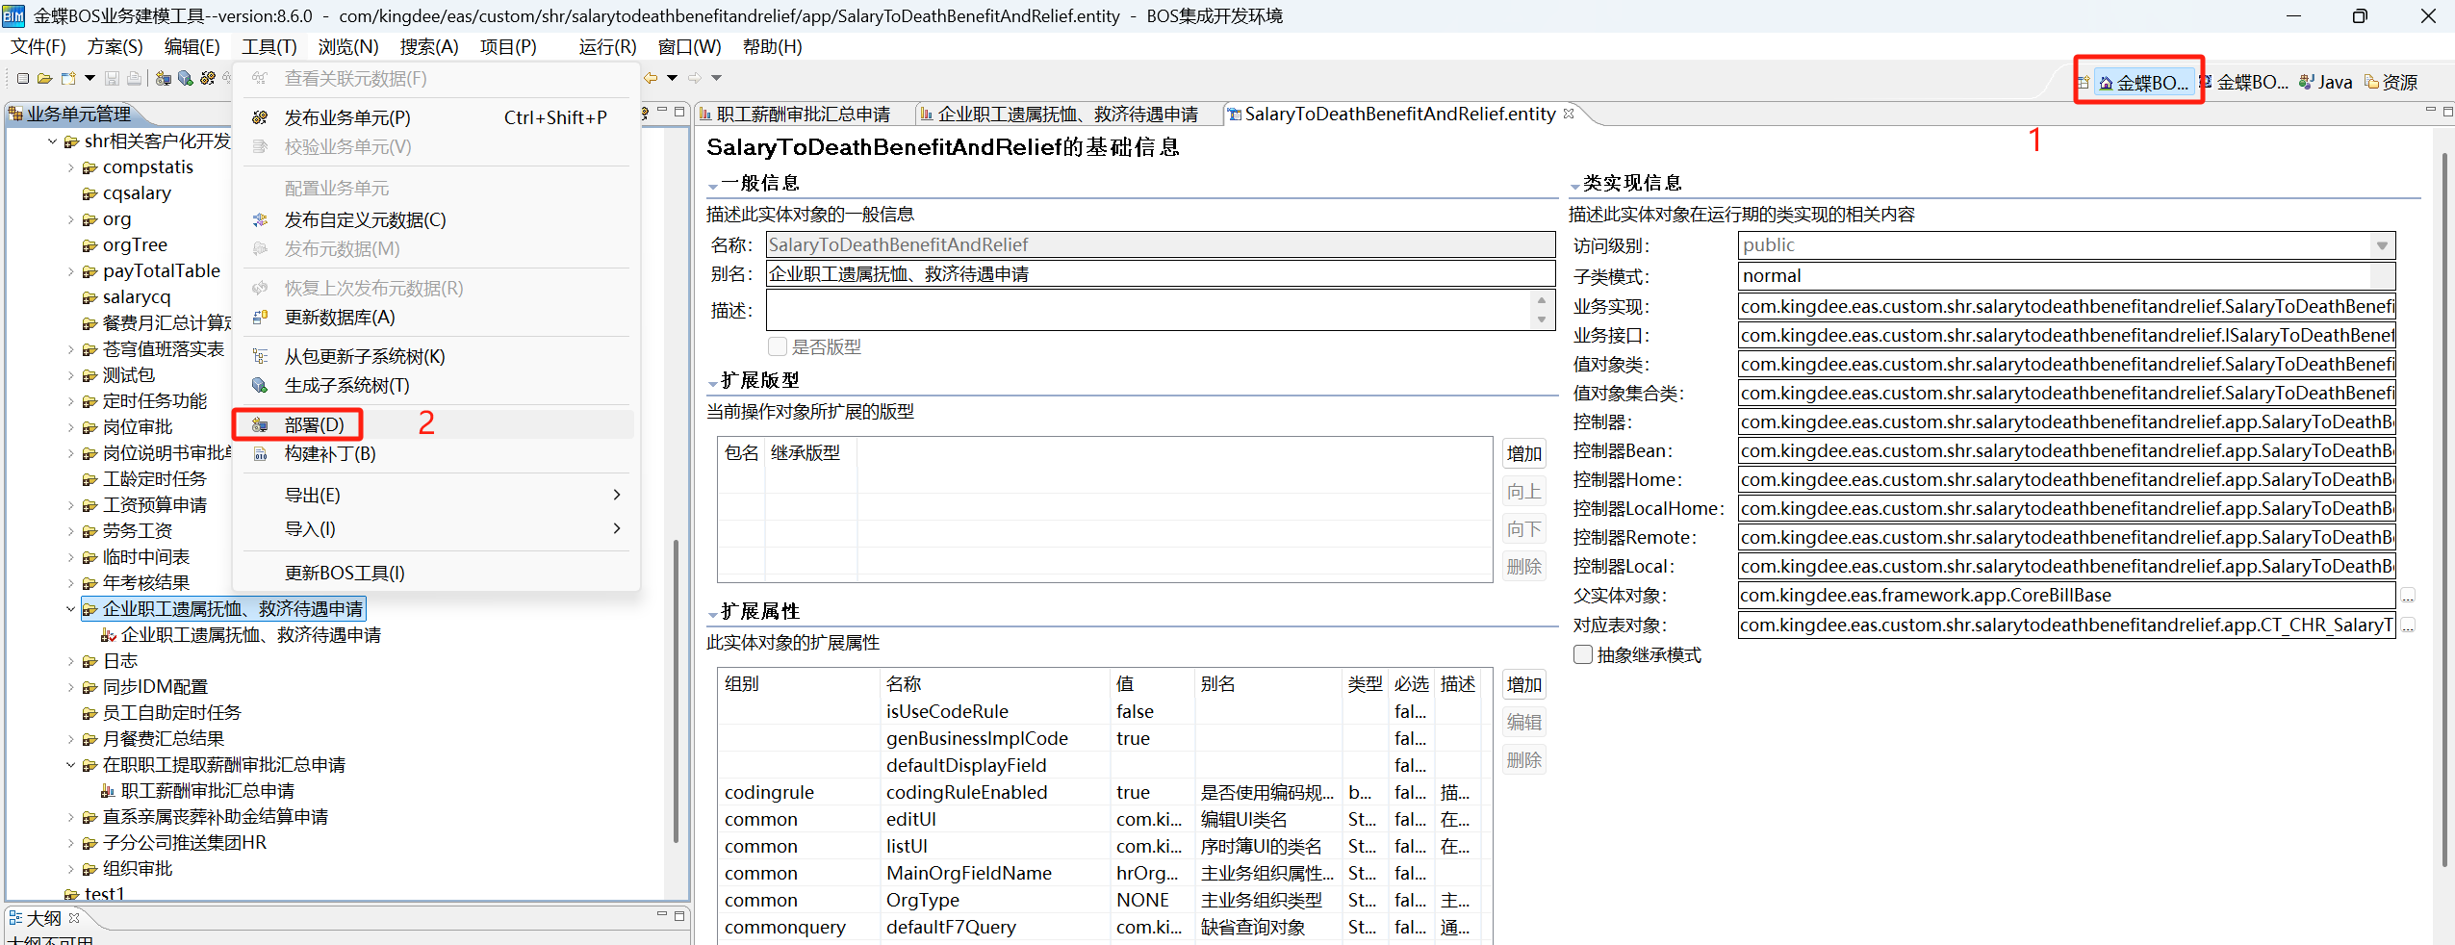This screenshot has height=945, width=2455.
Task: Switch to the Java perspective
Action: 2325,83
